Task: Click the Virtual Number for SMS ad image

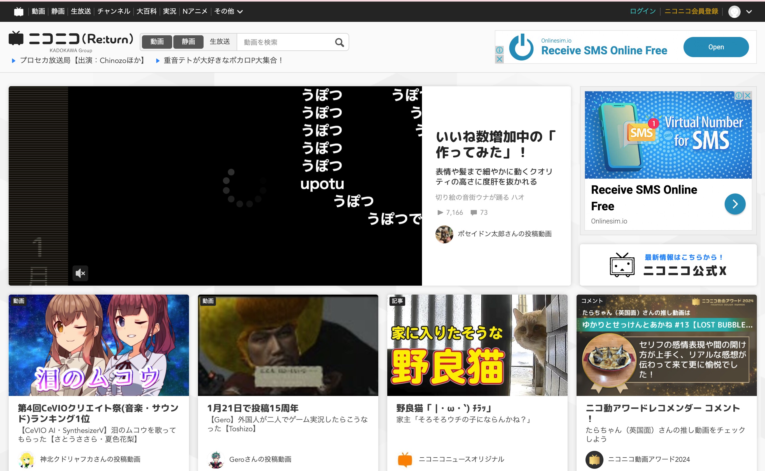Action: [x=668, y=135]
